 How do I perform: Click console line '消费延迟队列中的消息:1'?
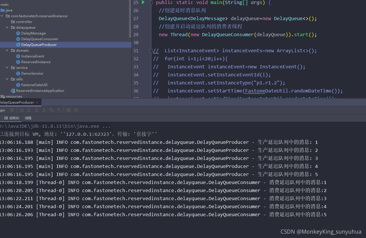point(163,182)
